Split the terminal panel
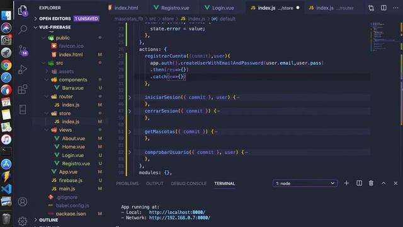 tap(359, 183)
